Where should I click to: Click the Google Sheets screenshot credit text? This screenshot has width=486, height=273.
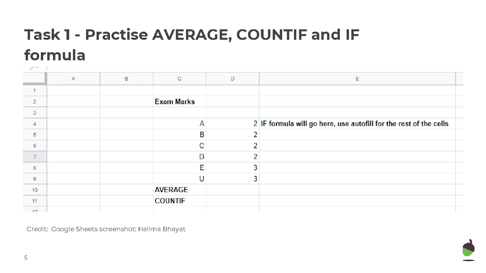pyautogui.click(x=106, y=229)
